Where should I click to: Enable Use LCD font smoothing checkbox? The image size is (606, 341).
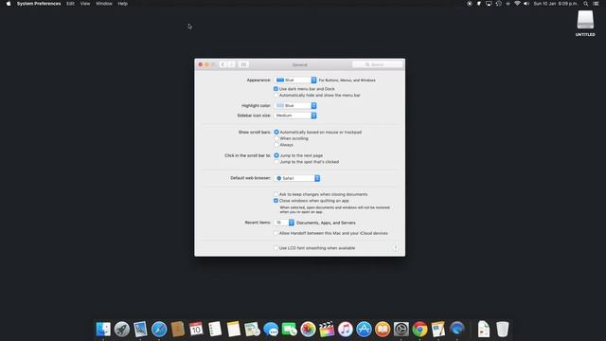[276, 248]
